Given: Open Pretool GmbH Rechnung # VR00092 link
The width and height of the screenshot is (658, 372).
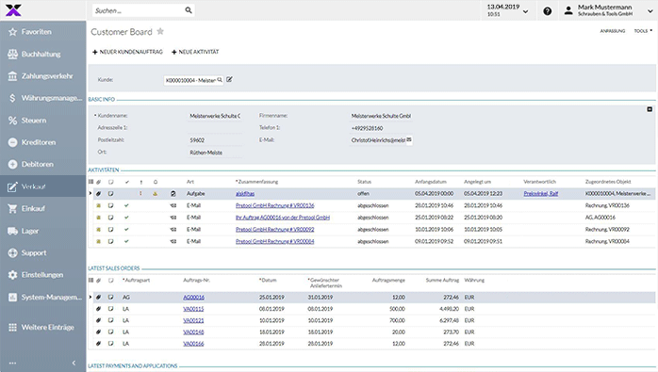Looking at the screenshot, I should click(275, 230).
